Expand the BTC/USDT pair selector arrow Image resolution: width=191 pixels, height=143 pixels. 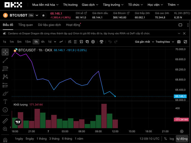click(37, 15)
